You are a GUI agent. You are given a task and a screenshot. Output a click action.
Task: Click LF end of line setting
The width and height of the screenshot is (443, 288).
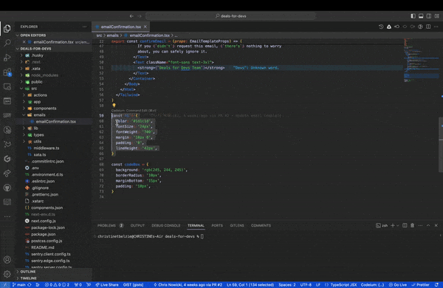[x=318, y=284]
